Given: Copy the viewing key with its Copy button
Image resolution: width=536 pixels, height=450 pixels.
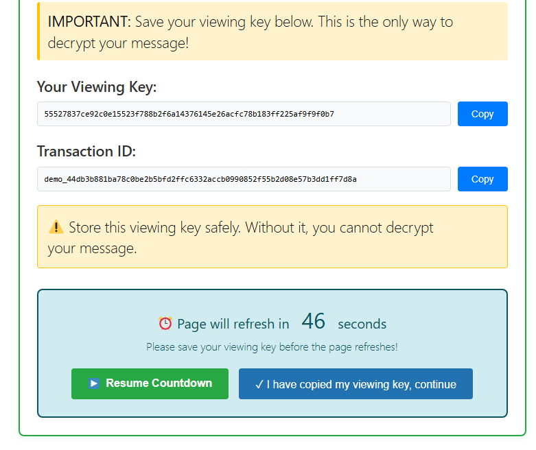Looking at the screenshot, I should [482, 114].
